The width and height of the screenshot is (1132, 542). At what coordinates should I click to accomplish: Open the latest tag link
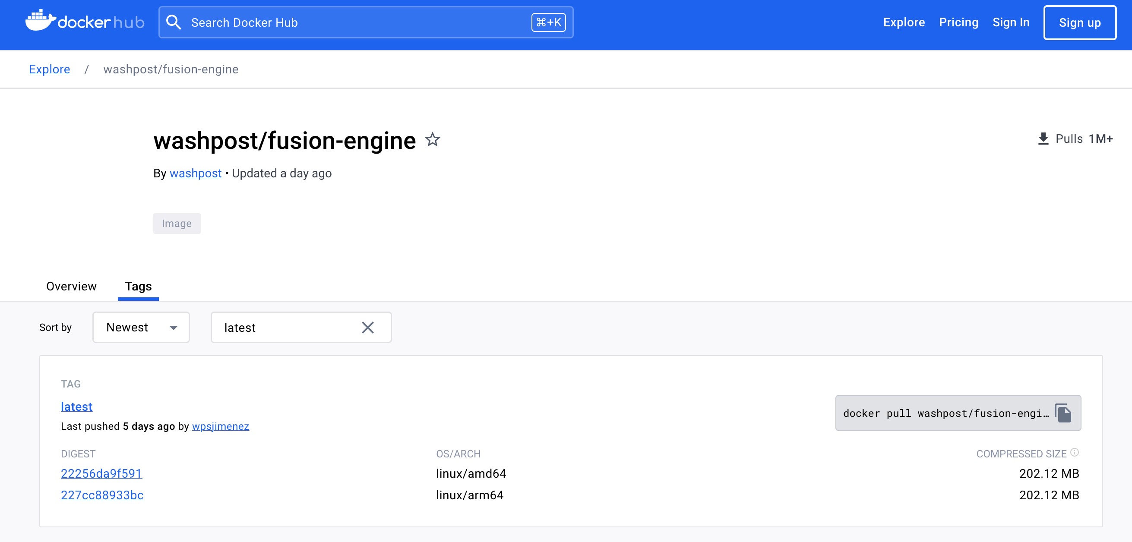[x=76, y=406]
